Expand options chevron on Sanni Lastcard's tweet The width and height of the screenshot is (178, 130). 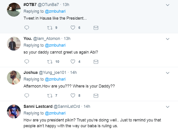click(168, 107)
